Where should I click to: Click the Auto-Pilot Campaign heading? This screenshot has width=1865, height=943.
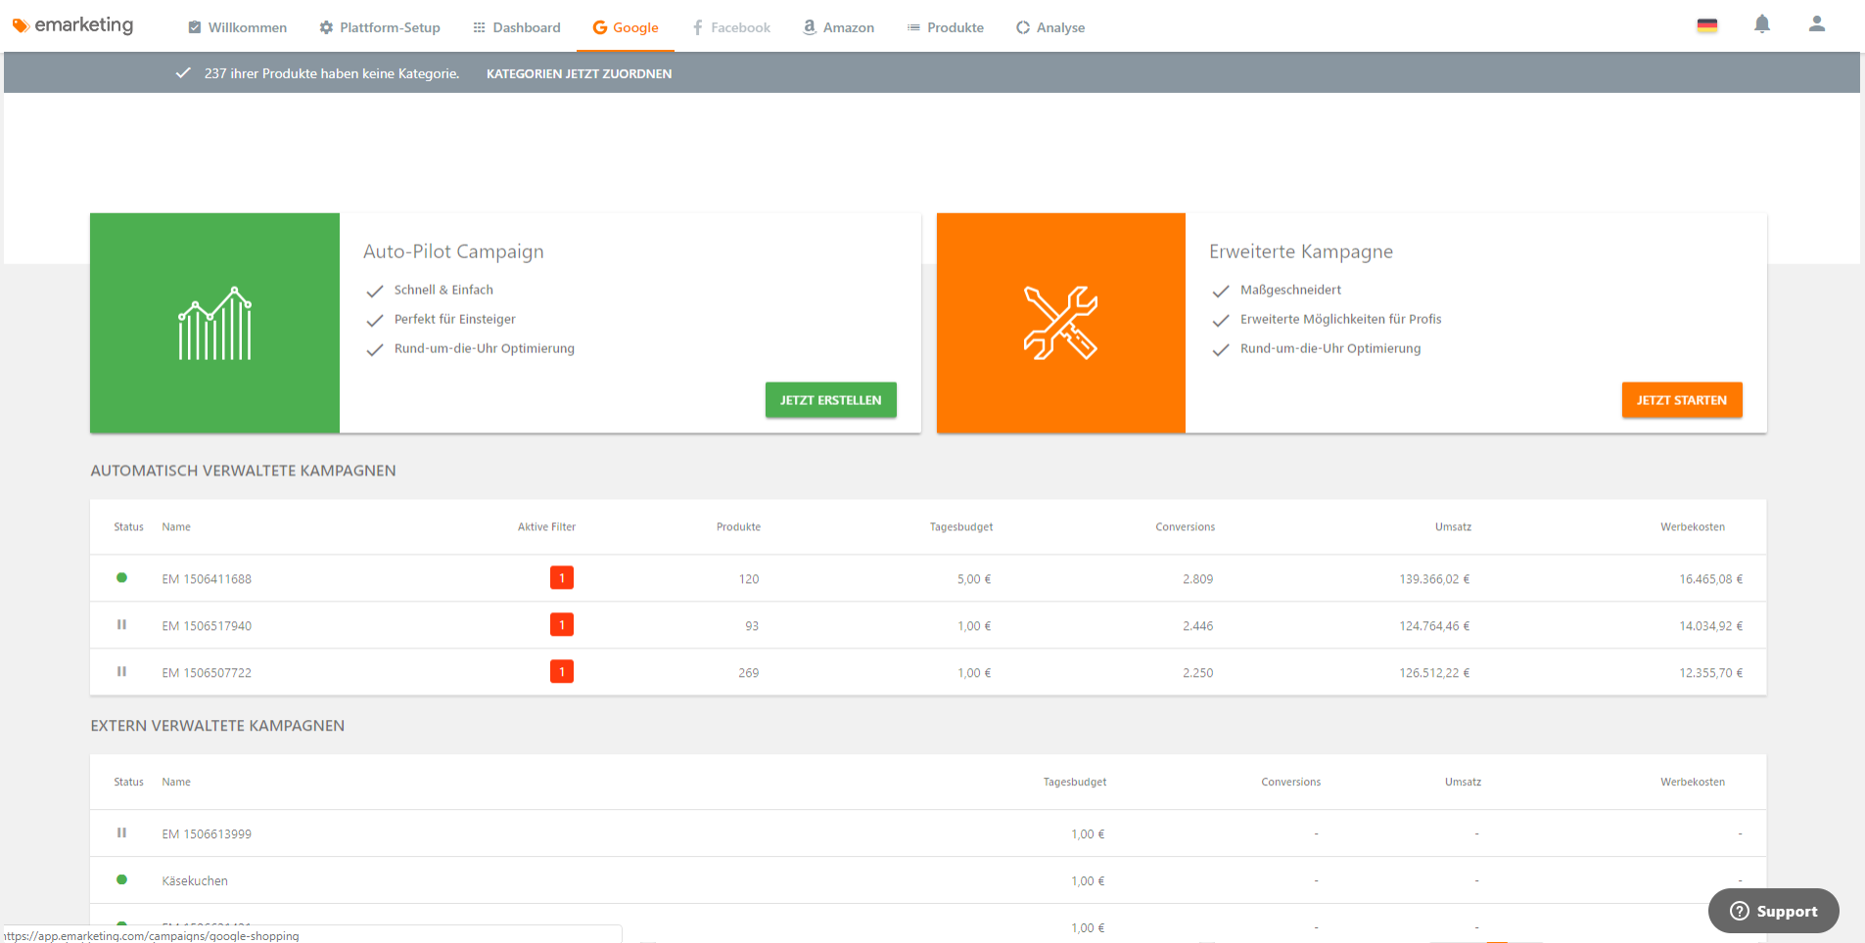click(x=453, y=251)
